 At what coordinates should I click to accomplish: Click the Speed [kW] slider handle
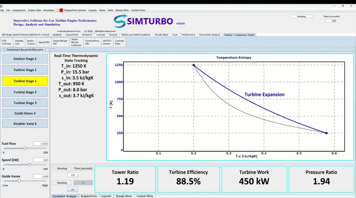[30, 165]
